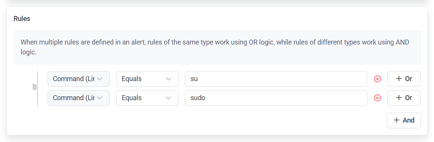The image size is (434, 142).
Task: Click the plus icon beside the "sudo" row's Or
Action: (x=399, y=98)
